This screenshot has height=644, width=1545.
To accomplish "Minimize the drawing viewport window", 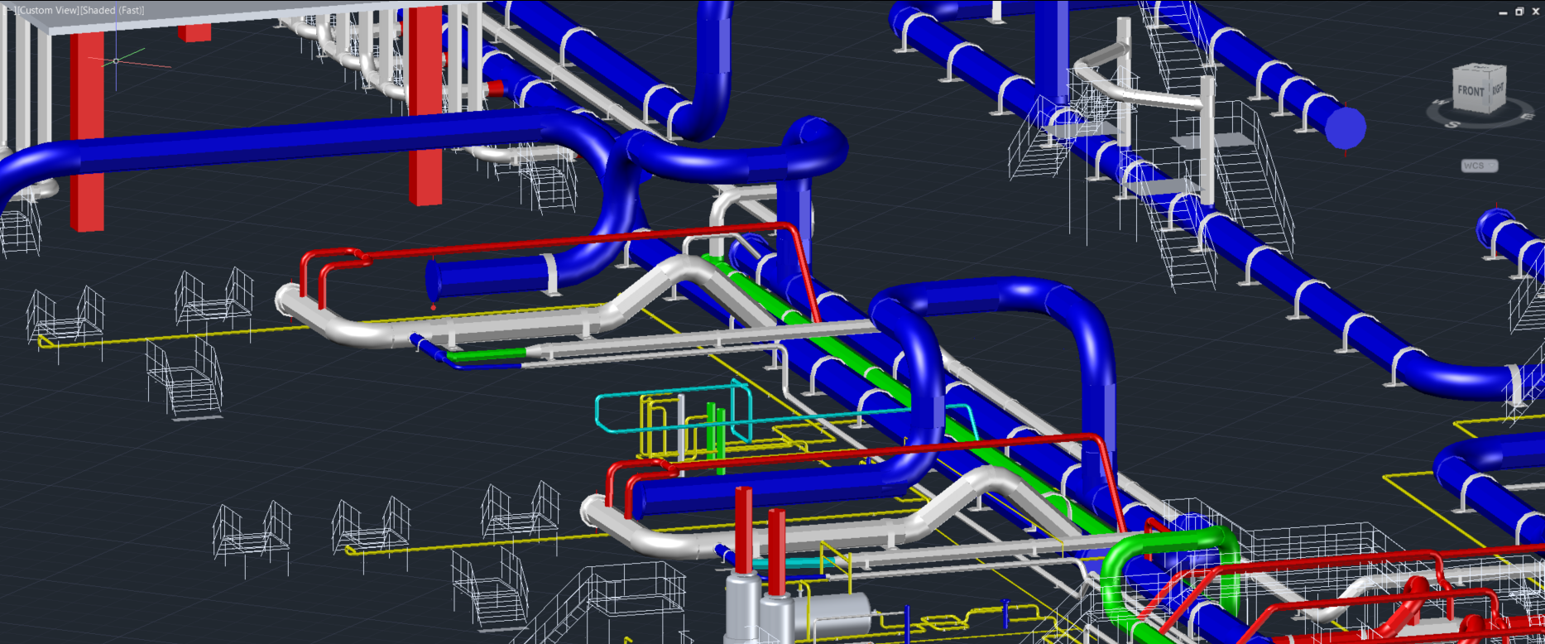I will [1503, 12].
